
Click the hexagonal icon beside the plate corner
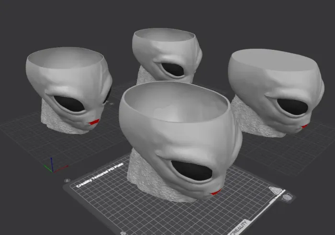pyautogui.click(x=288, y=197)
